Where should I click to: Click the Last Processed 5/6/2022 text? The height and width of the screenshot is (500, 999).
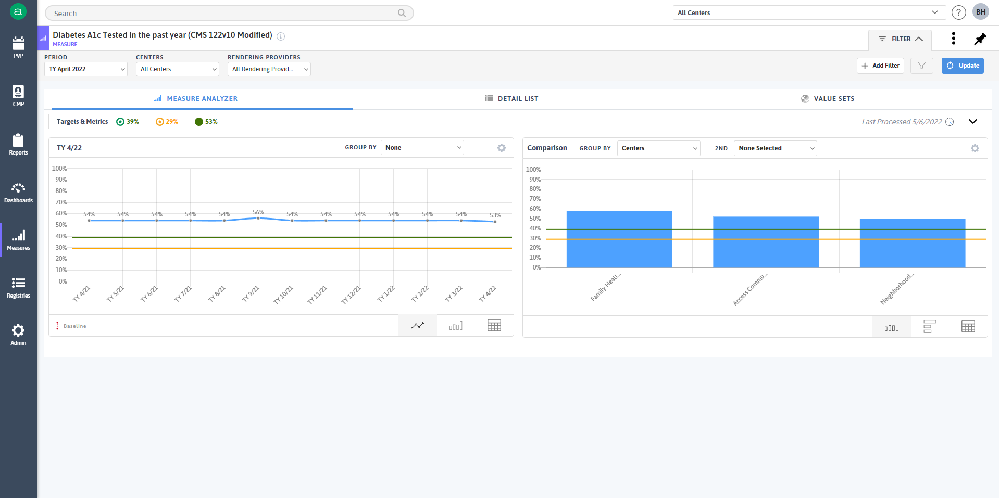(902, 122)
